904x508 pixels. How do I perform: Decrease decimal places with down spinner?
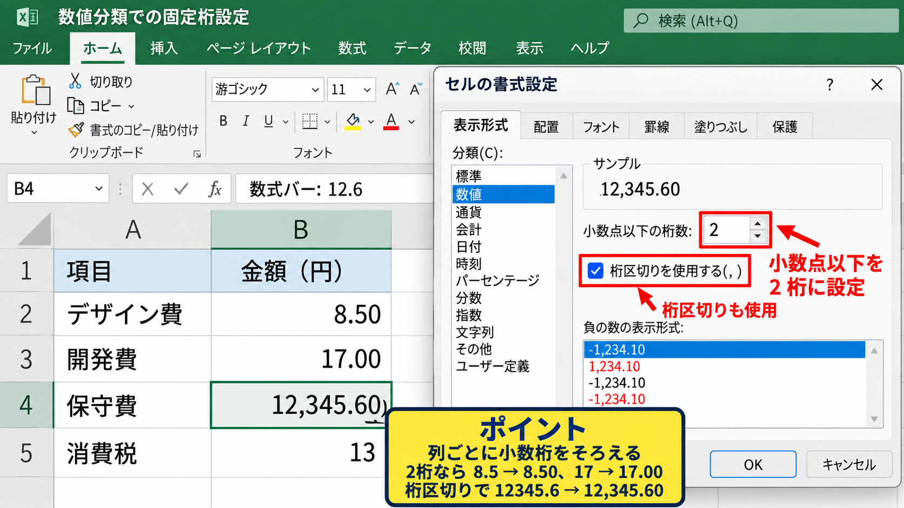pos(757,236)
